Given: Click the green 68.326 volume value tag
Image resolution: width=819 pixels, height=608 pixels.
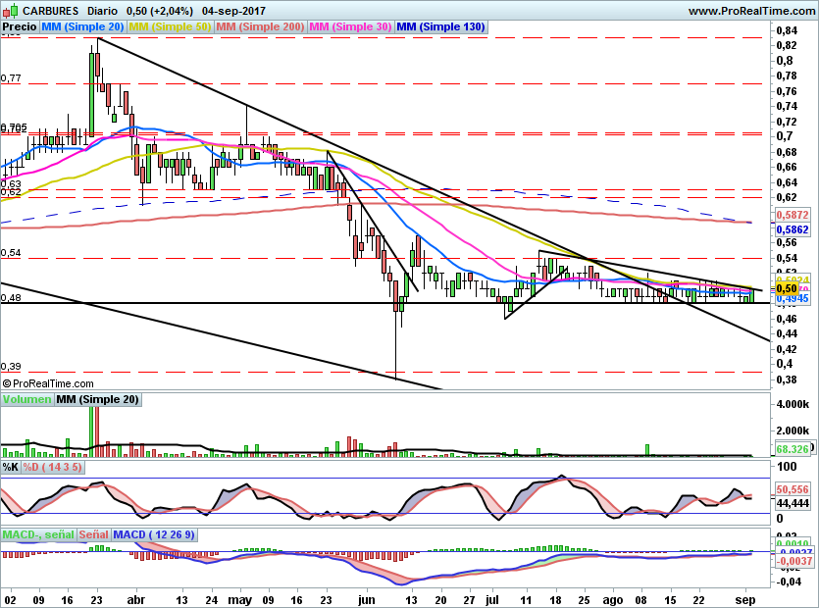Looking at the screenshot, I should click(x=791, y=448).
